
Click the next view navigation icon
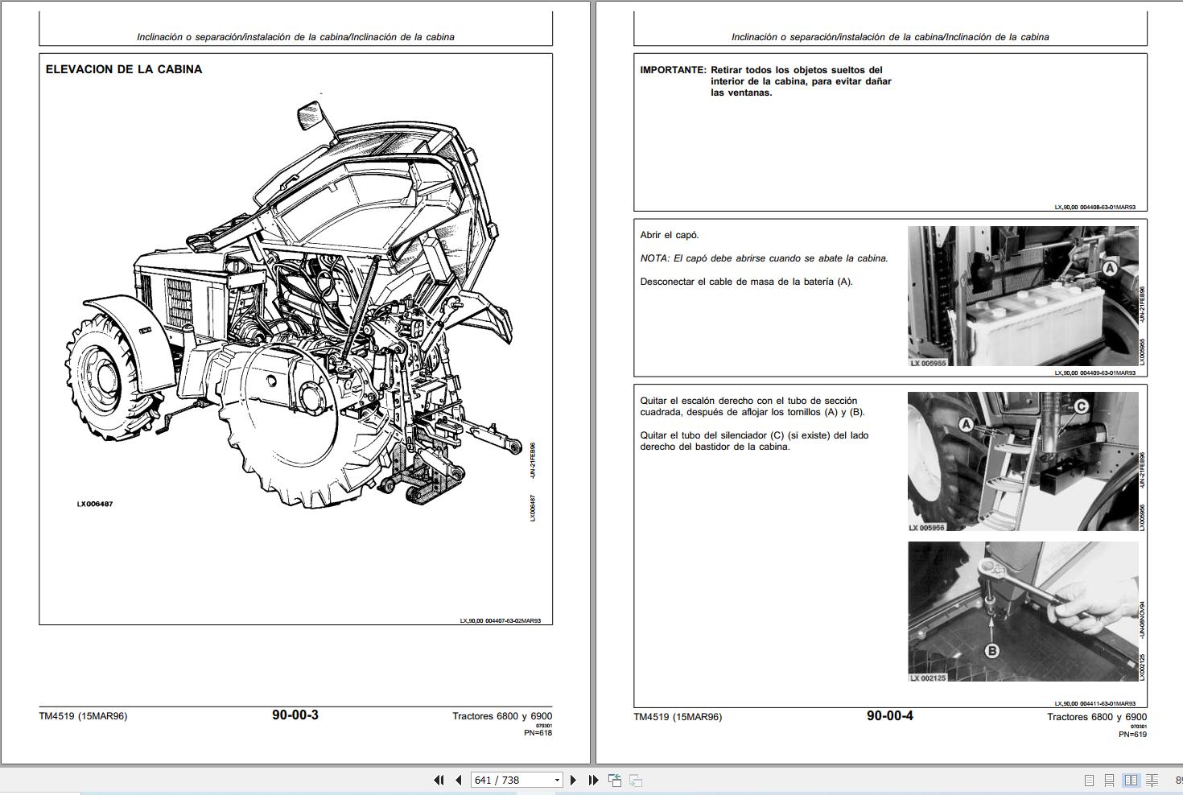point(636,780)
